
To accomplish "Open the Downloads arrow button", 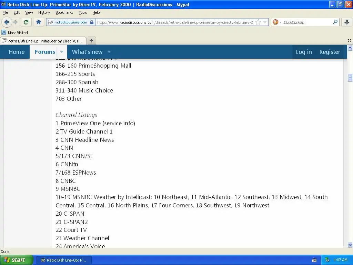I will click(347, 22).
